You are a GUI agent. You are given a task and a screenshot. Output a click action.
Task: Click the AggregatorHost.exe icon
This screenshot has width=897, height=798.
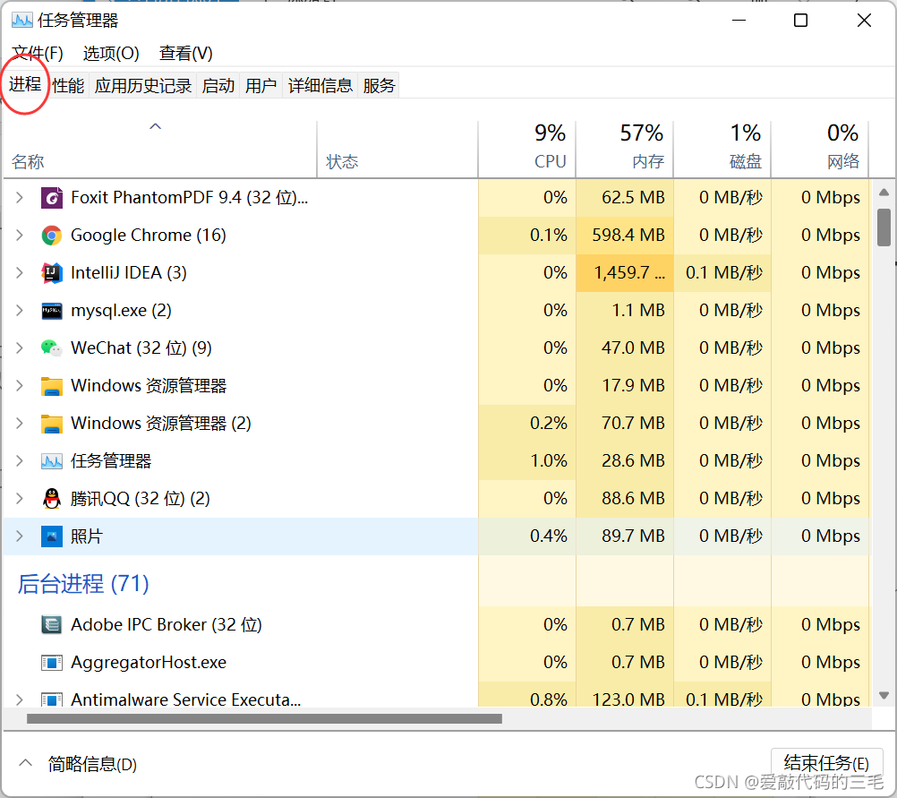click(x=52, y=663)
